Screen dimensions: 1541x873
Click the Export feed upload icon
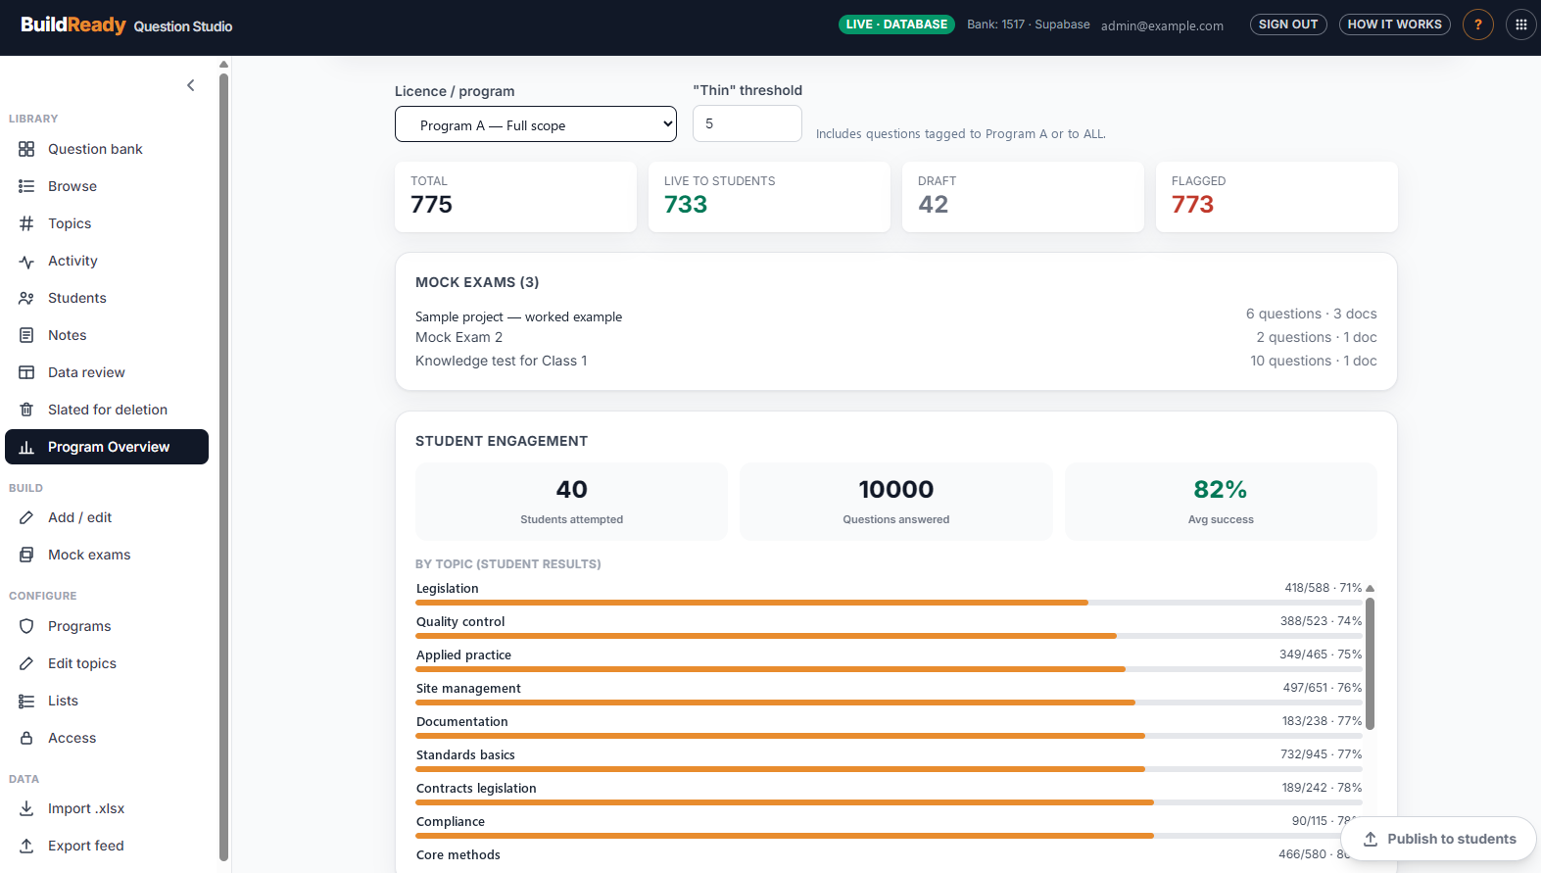pyautogui.click(x=26, y=846)
